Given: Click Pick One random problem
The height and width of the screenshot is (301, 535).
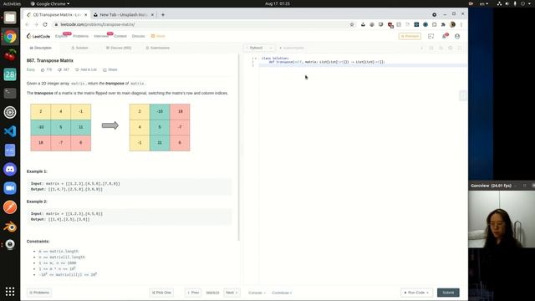Looking at the screenshot, I should [x=161, y=293].
